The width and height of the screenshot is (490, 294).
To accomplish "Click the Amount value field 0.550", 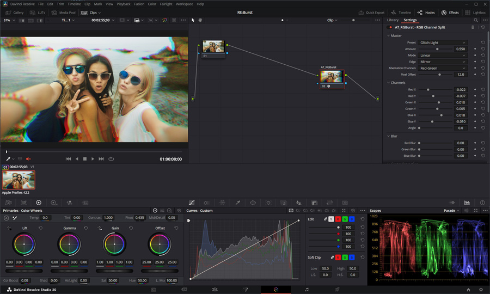I will (460, 49).
